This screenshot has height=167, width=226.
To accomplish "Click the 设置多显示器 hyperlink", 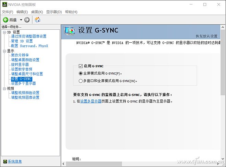I will pyautogui.click(x=91, y=101).
